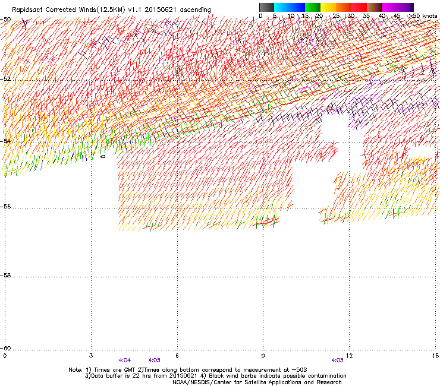Click the green 15-20 knots legend swatch

(x=313, y=7)
